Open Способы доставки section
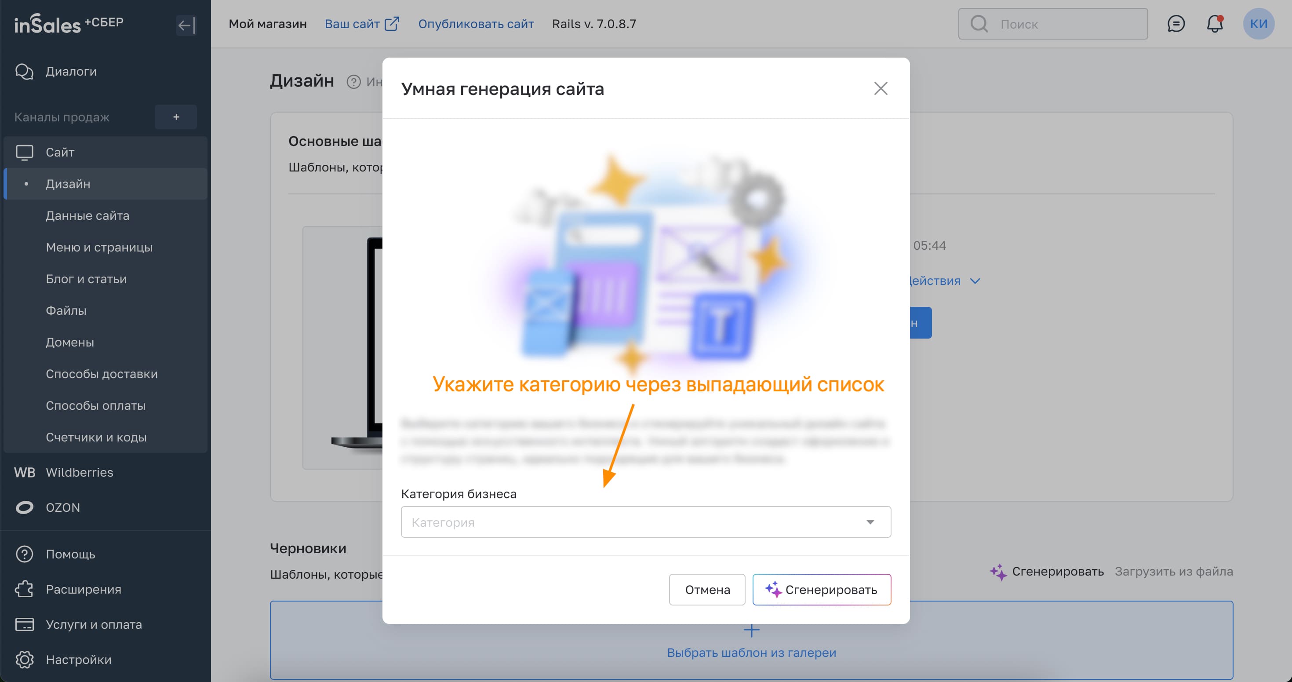 [x=101, y=374]
